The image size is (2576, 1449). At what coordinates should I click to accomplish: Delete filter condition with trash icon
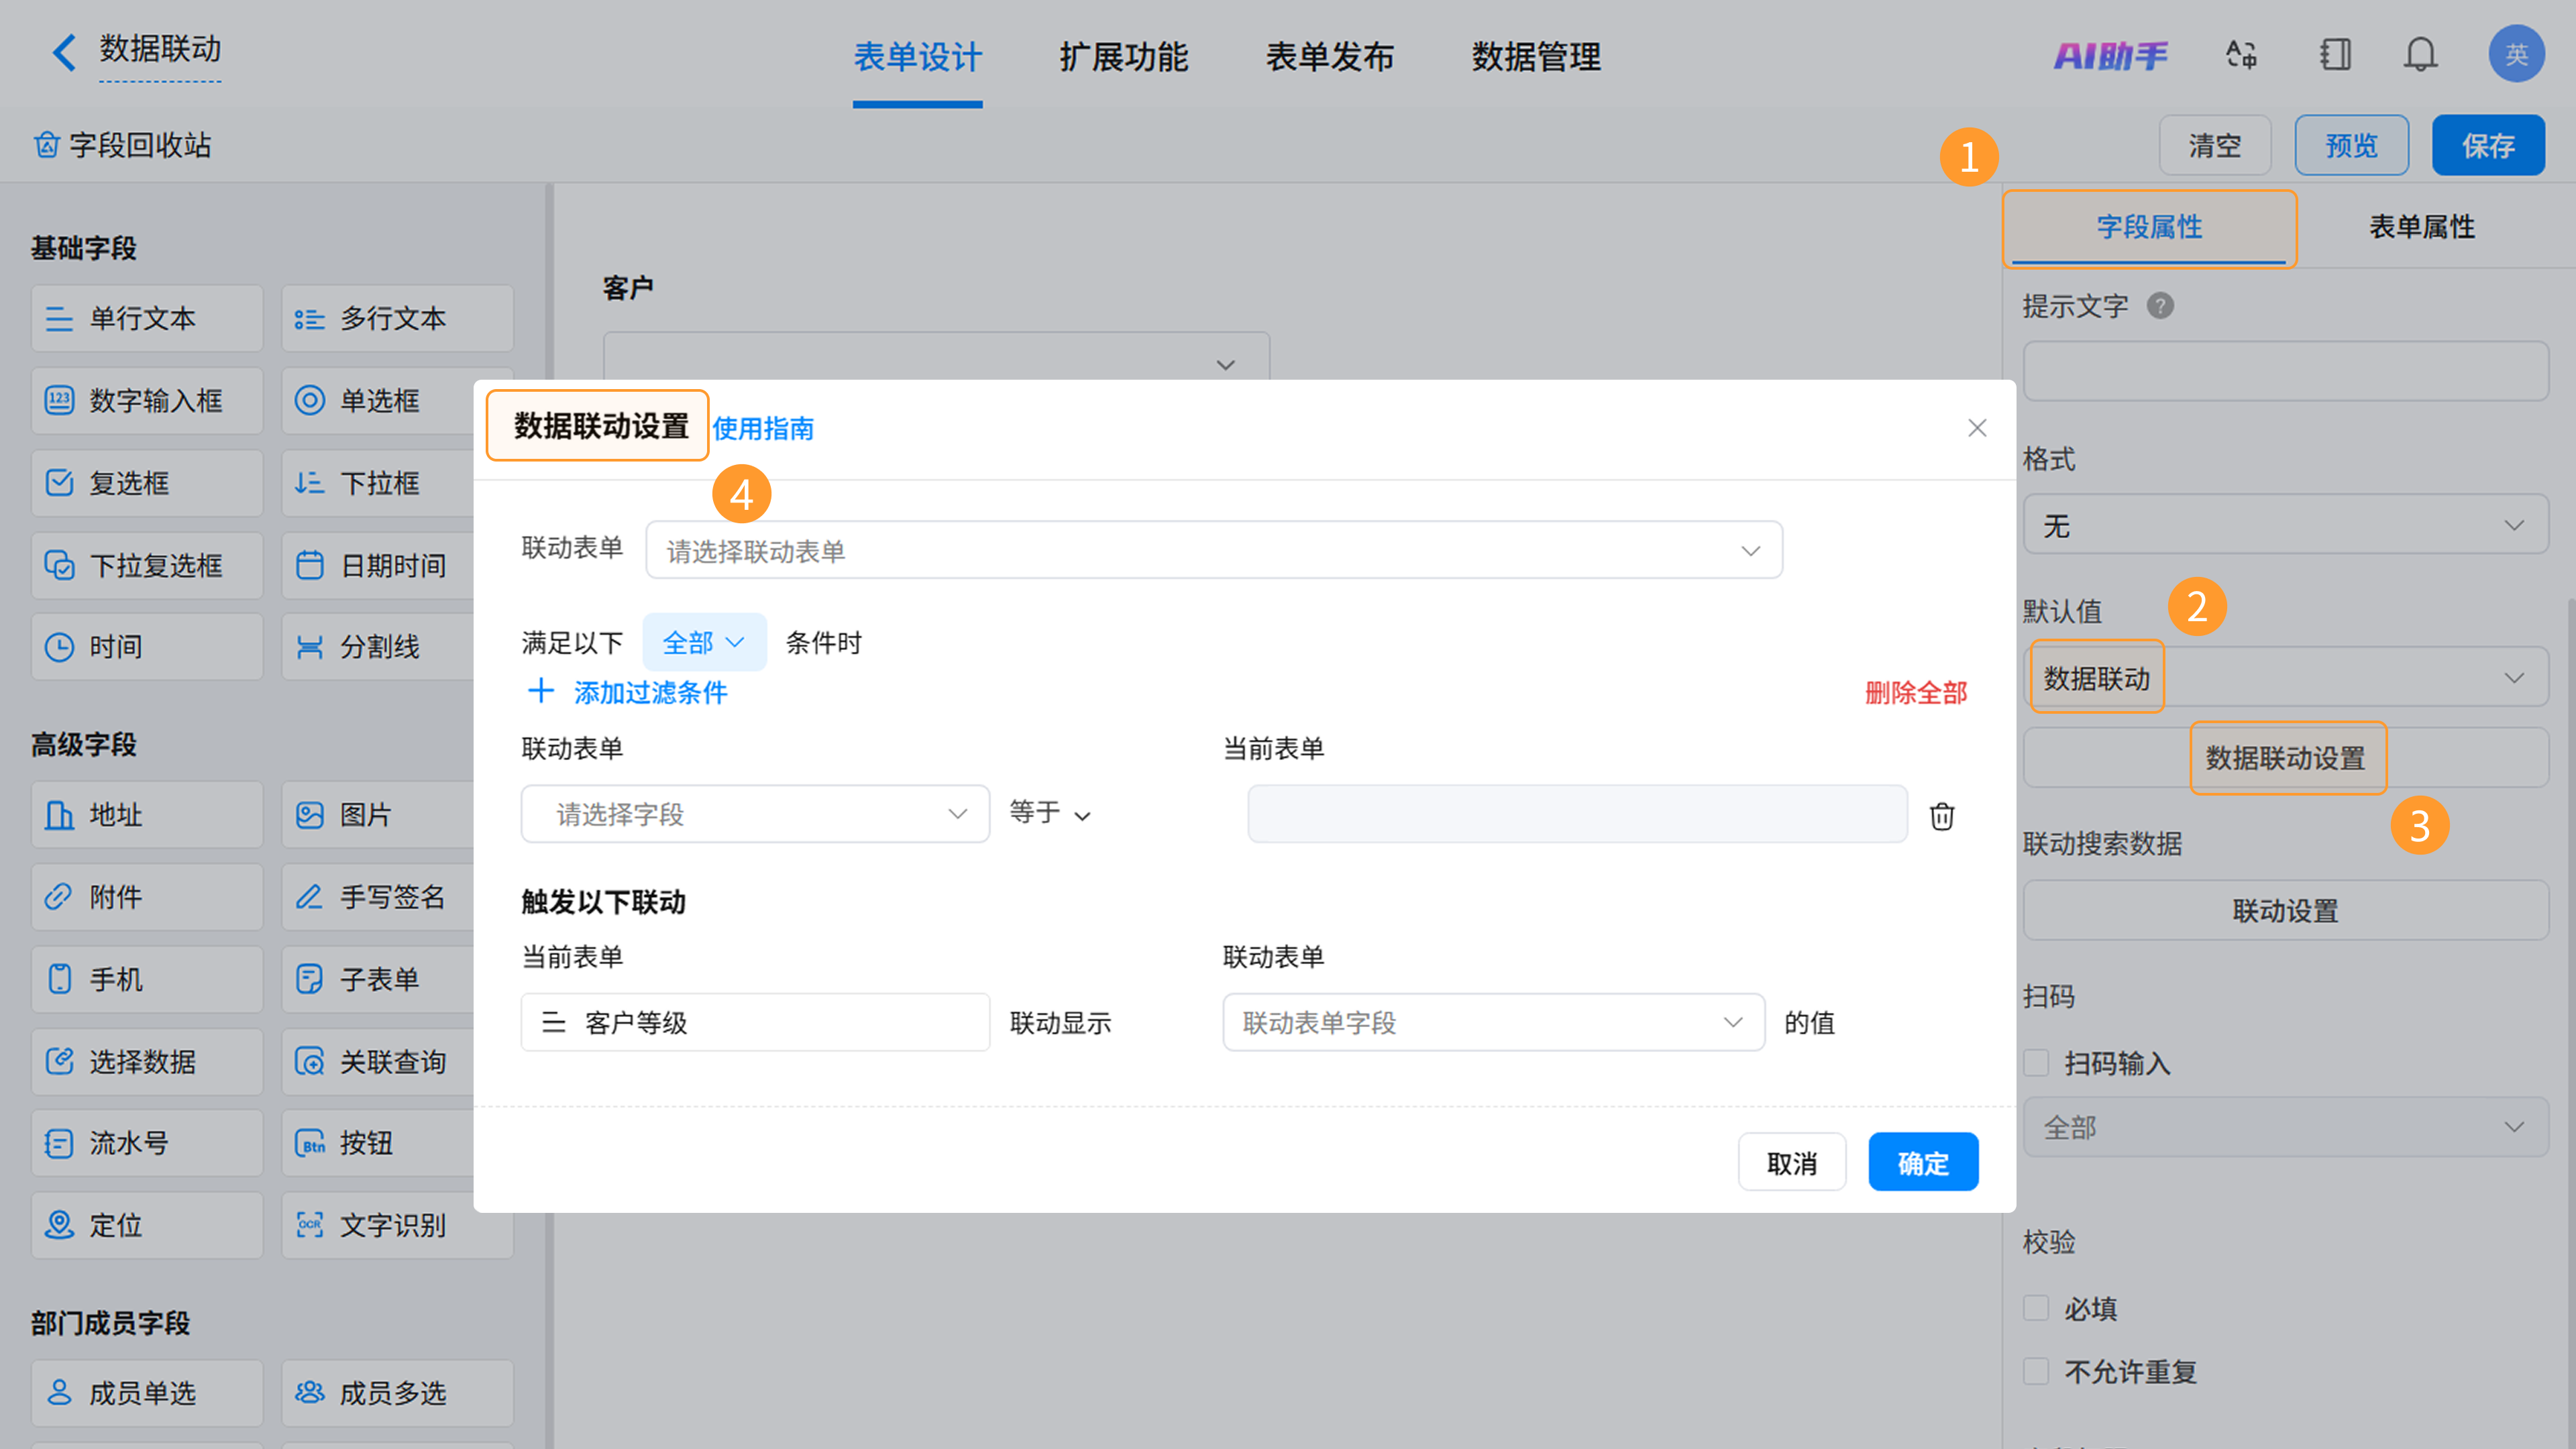1941,816
